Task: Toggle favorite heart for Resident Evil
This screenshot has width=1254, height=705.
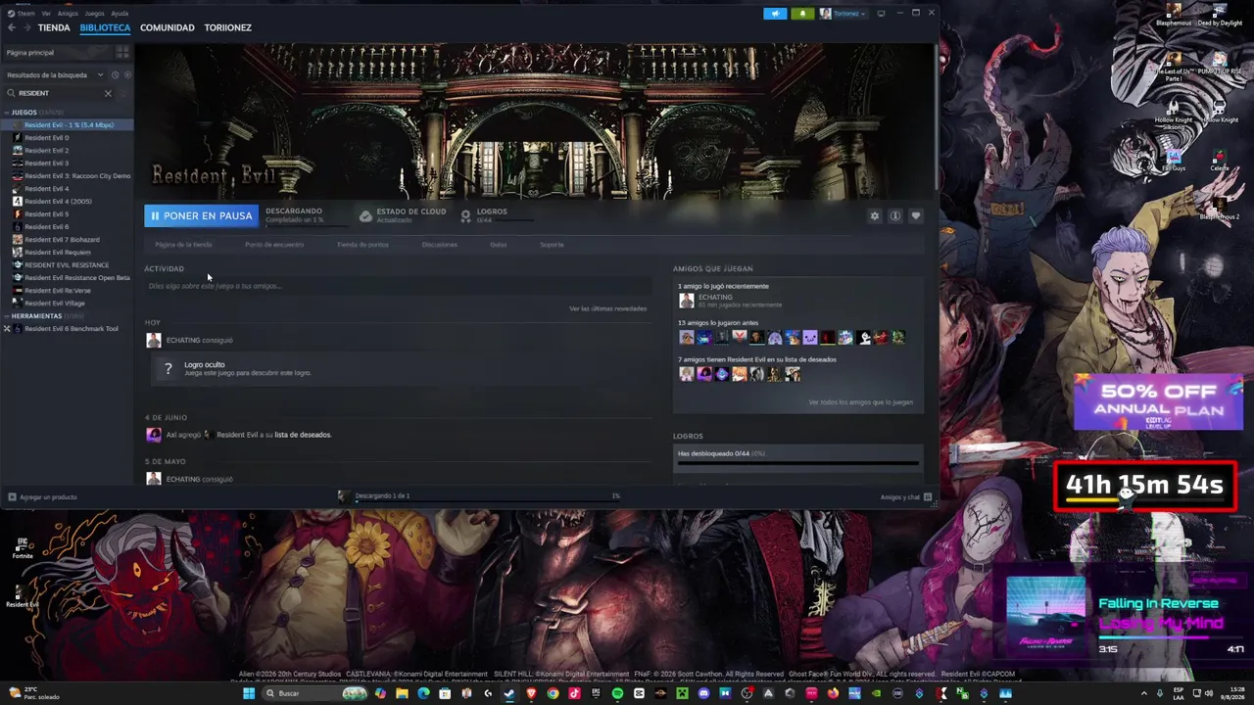Action: point(916,215)
